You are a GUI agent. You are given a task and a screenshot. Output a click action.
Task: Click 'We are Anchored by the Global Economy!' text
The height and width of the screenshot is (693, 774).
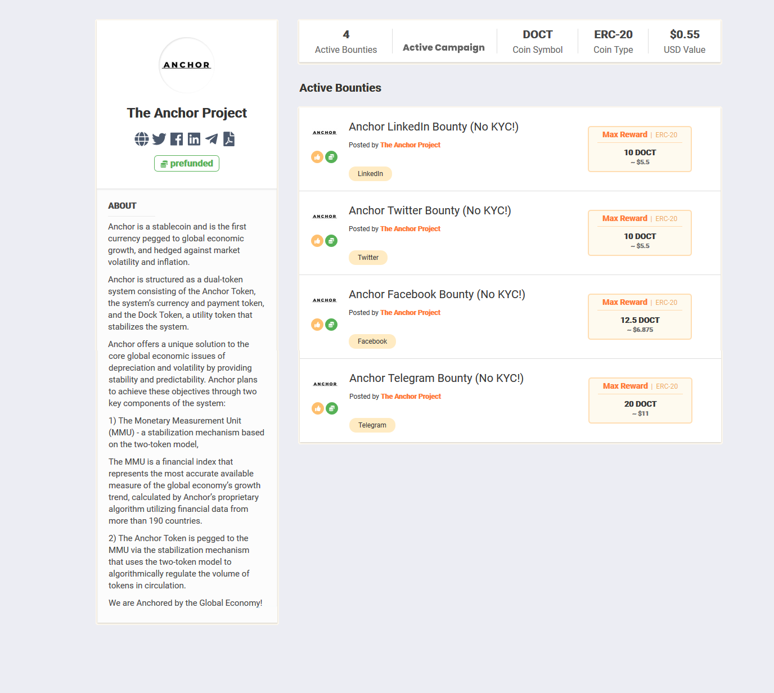click(x=186, y=603)
